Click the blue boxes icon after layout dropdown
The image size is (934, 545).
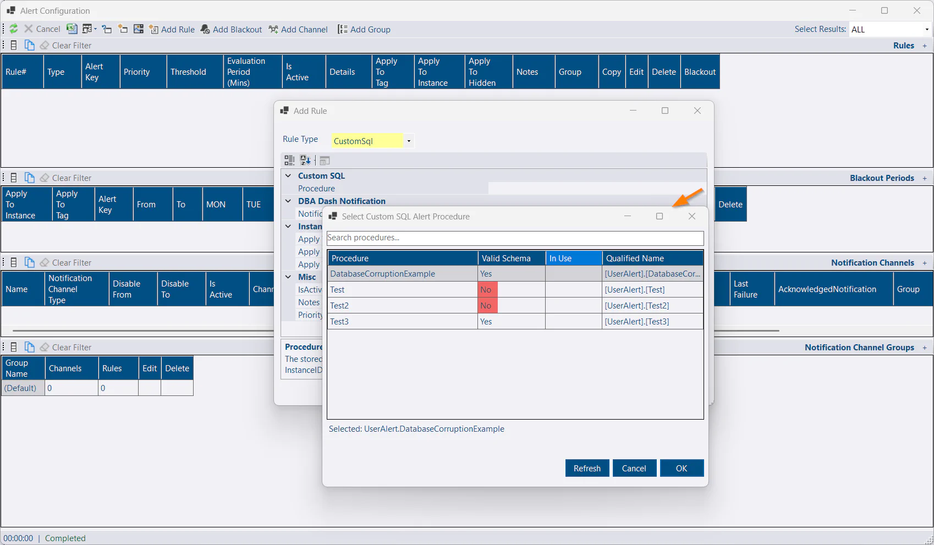click(x=107, y=29)
